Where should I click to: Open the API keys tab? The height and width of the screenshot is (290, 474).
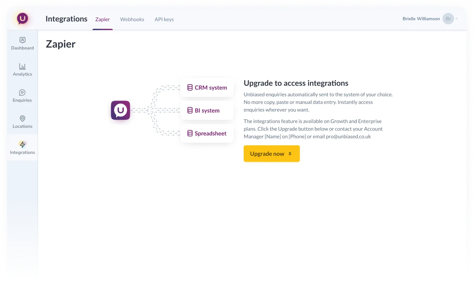coord(164,19)
